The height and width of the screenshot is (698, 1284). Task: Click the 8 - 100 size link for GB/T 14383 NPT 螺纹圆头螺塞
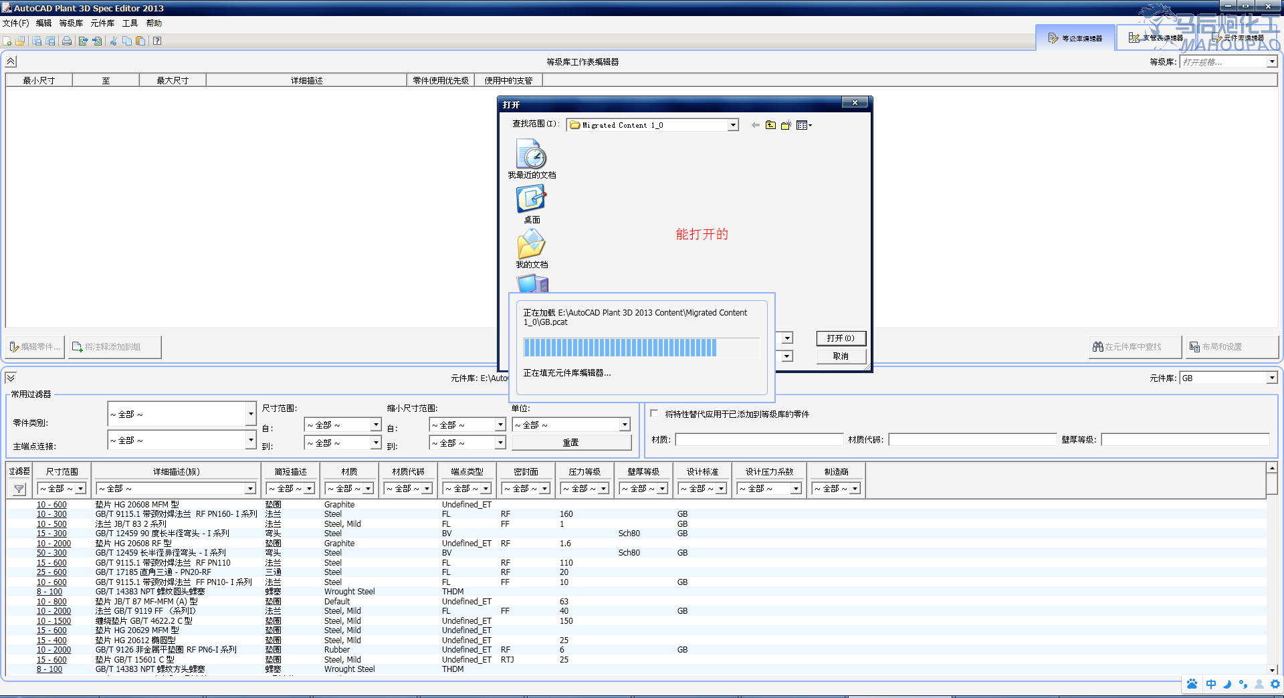pyautogui.click(x=49, y=592)
